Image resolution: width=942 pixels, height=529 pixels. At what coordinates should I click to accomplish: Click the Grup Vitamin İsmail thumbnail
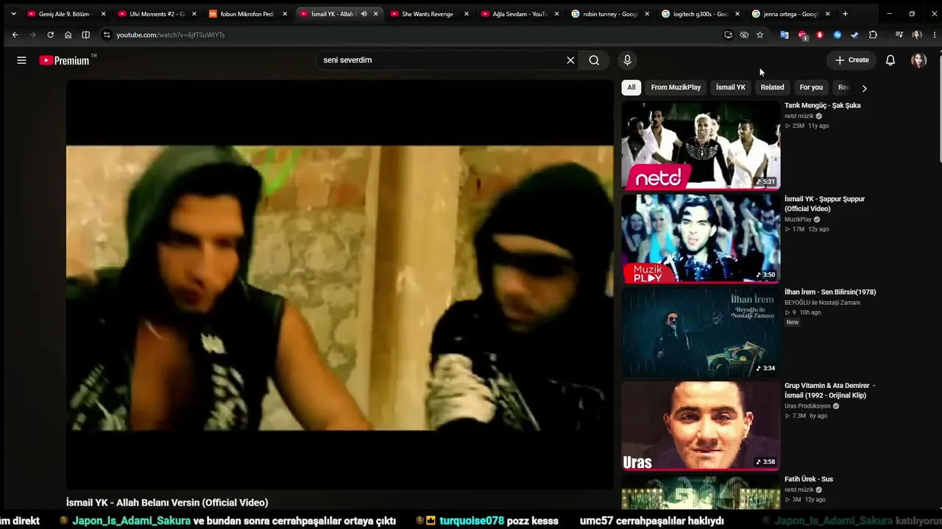[701, 425]
